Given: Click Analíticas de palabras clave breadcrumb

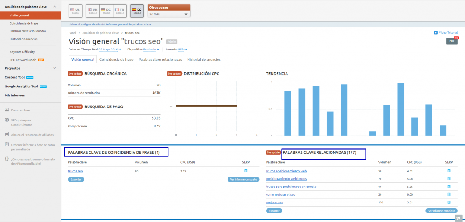Looking at the screenshot, I should tap(100, 33).
